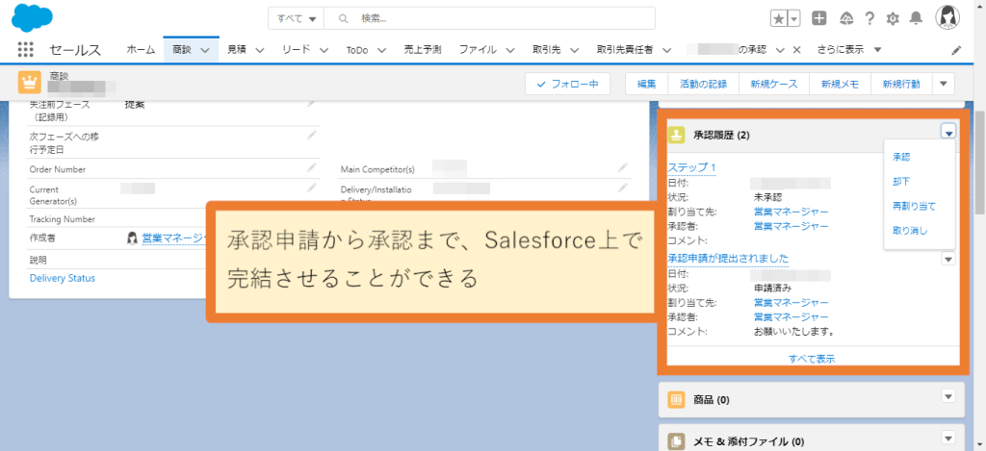Expand the ファイル tab chevron

510,50
